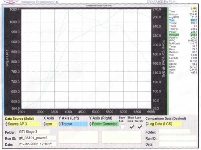Select the highlighted PowCorr row in data panel

tap(183, 35)
